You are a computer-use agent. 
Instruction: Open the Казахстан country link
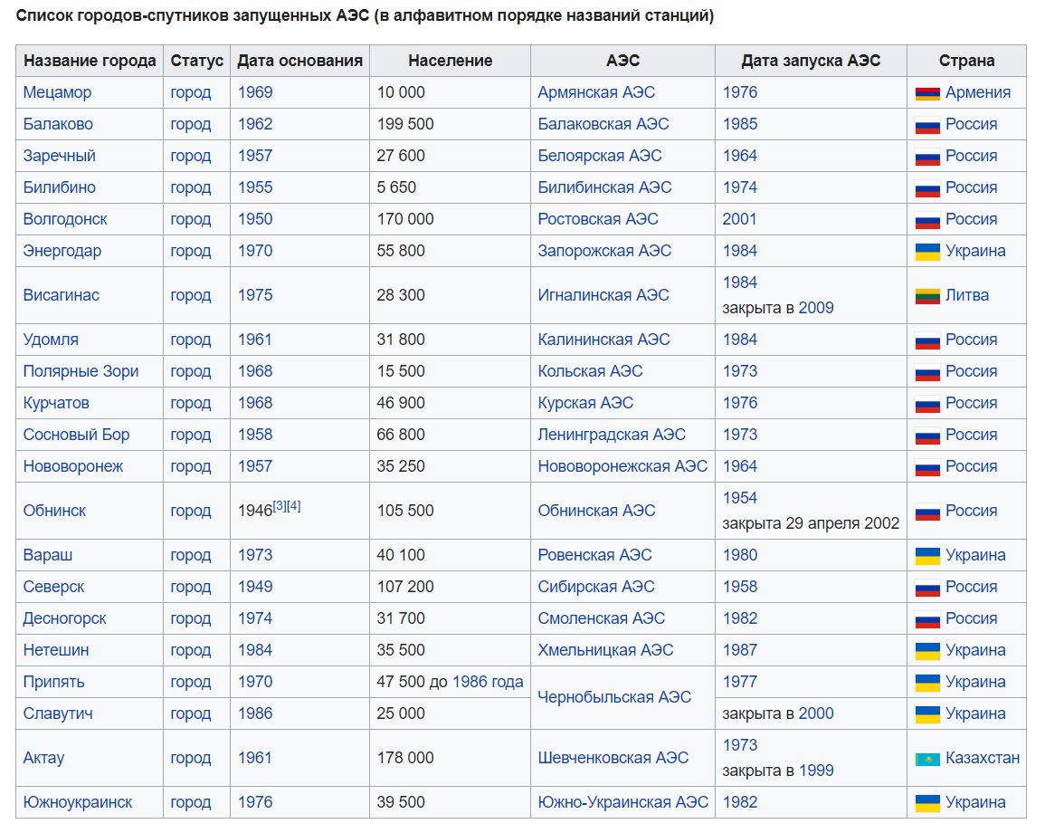pyautogui.click(x=983, y=758)
